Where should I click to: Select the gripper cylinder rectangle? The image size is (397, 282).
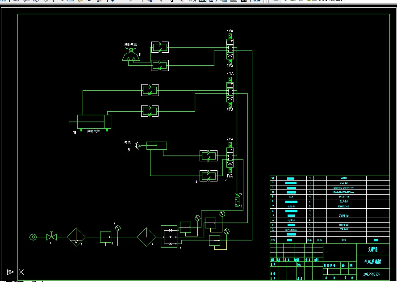(x=157, y=146)
